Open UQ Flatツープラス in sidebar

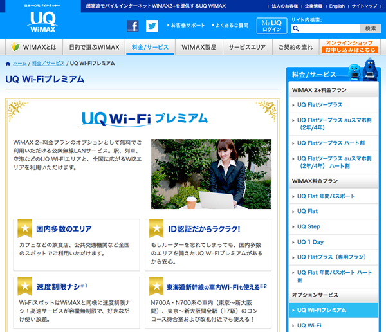pyautogui.click(x=320, y=104)
